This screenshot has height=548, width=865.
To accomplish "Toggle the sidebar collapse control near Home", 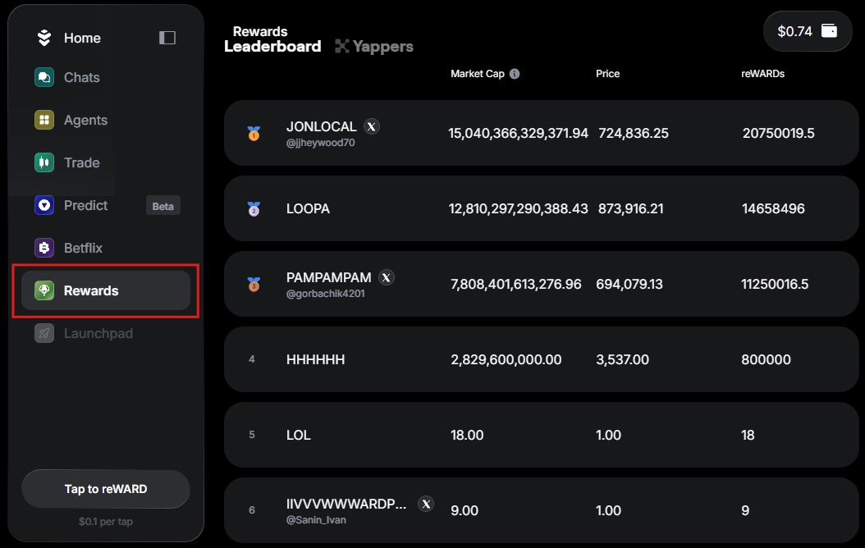I will (167, 37).
